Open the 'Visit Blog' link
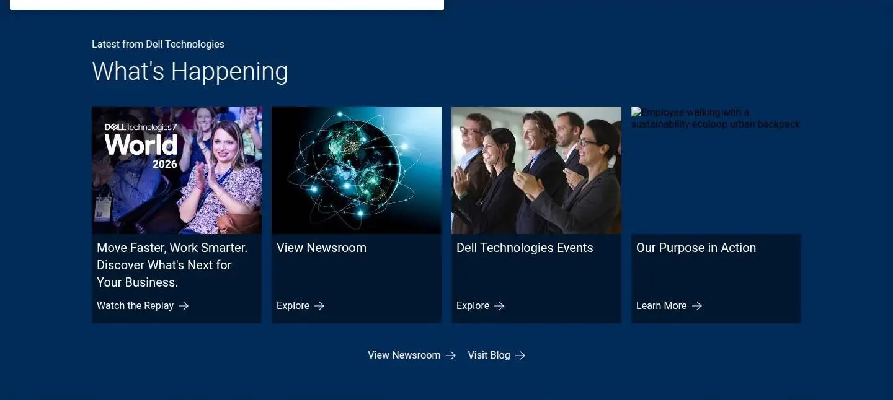Screen dimensions: 893x400 click(489, 355)
